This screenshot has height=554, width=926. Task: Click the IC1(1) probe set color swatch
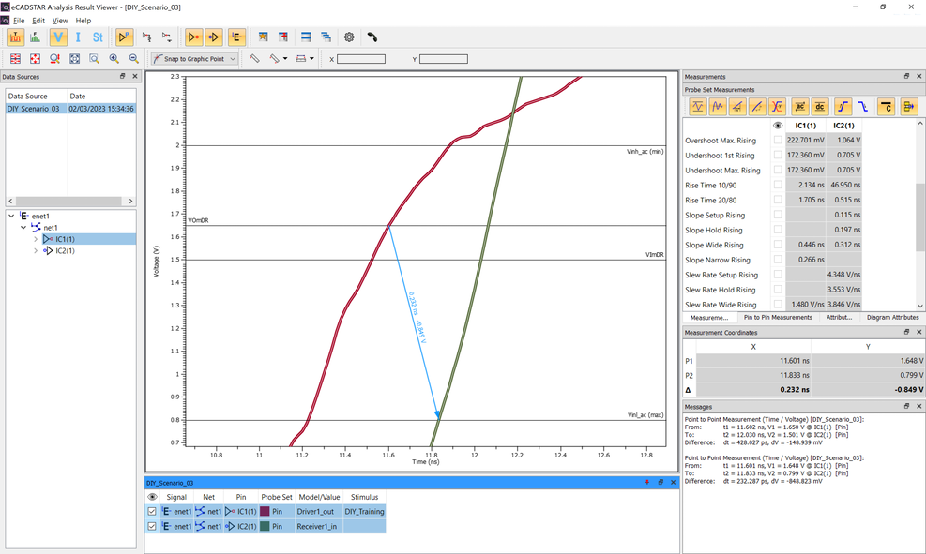(265, 512)
